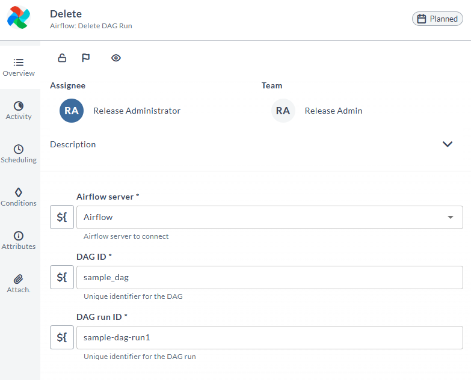Click the Unique identifier for the DAG run hint
Image resolution: width=471 pixels, height=380 pixels.
pos(140,357)
